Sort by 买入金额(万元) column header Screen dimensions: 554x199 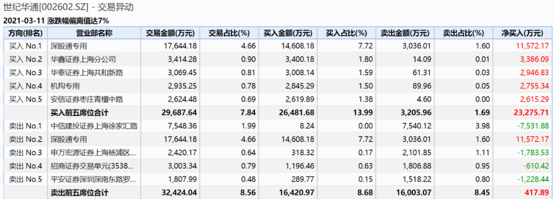(288, 33)
